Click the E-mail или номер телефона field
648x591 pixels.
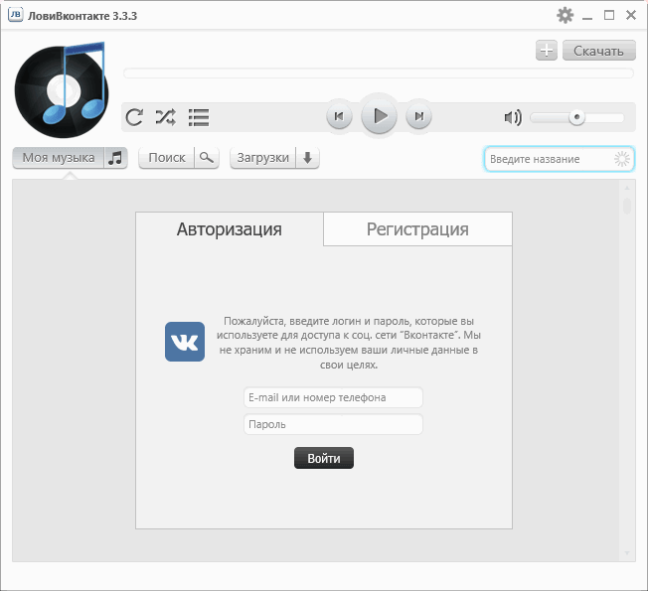coord(333,397)
